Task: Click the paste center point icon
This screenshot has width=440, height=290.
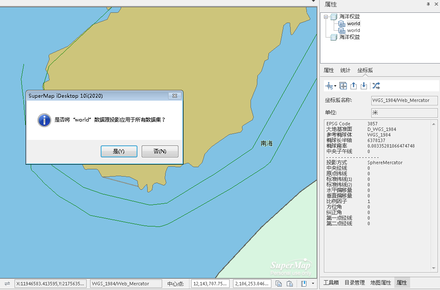Action: pos(290,284)
